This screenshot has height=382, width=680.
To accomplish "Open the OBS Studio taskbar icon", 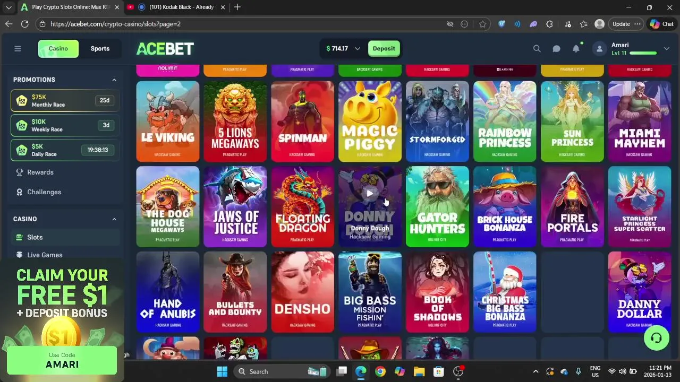I will coord(458,371).
